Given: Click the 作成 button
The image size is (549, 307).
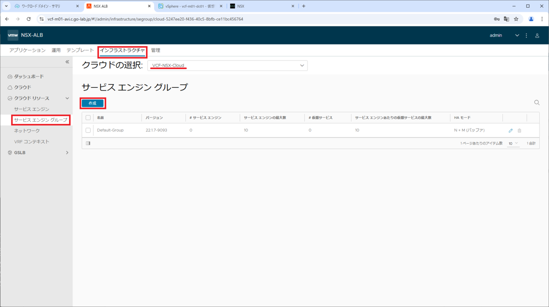Looking at the screenshot, I should pos(92,103).
